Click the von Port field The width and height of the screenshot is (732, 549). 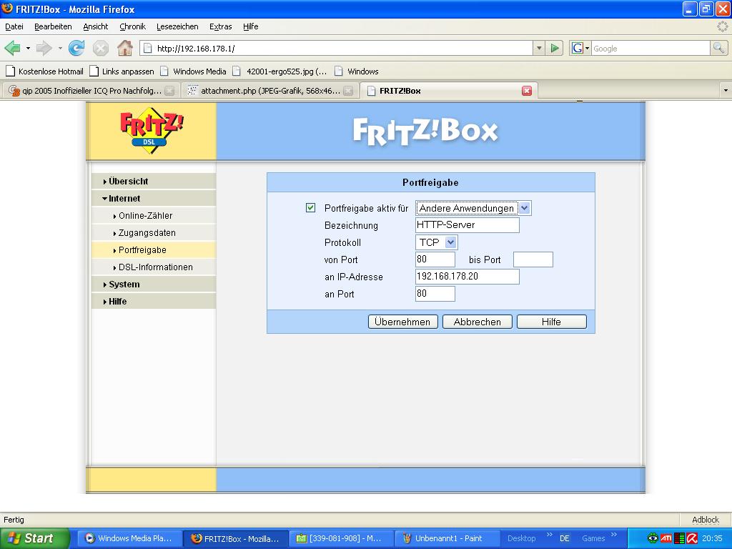point(435,259)
